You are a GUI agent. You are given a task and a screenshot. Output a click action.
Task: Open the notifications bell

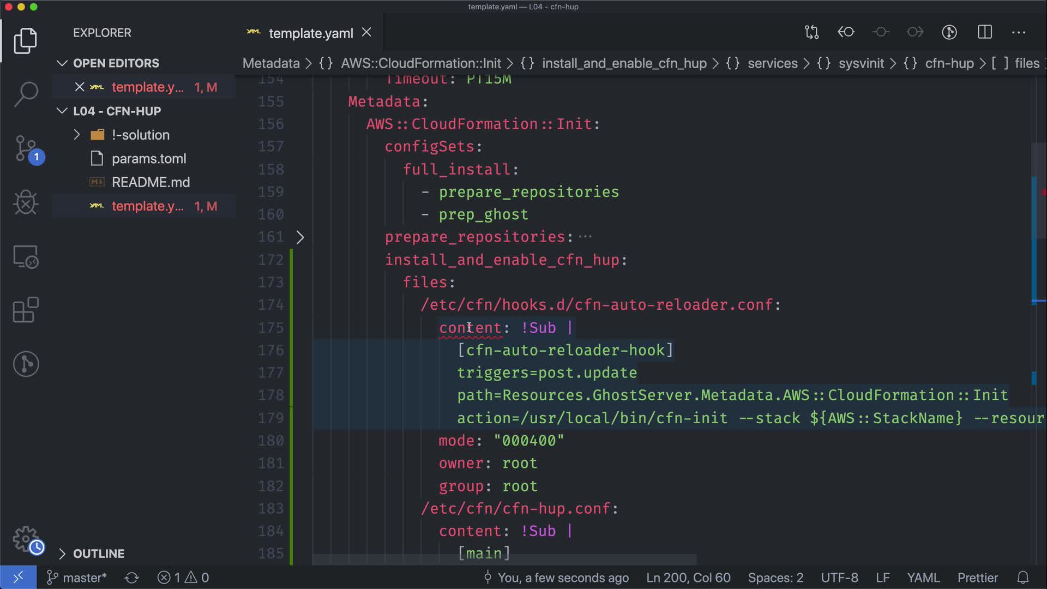1023,578
